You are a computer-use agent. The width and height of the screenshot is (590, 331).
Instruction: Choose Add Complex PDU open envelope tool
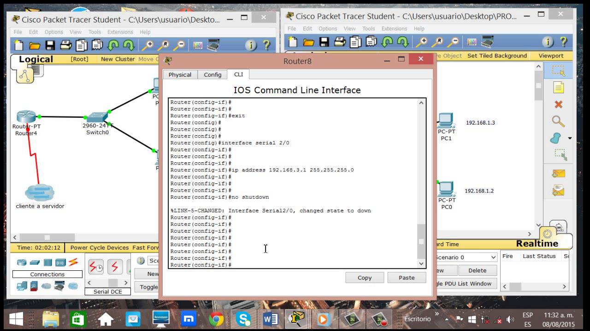[x=558, y=190]
